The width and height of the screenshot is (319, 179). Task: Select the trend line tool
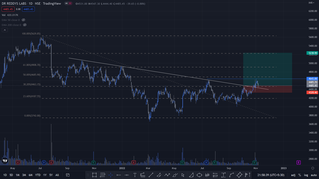(151, 175)
